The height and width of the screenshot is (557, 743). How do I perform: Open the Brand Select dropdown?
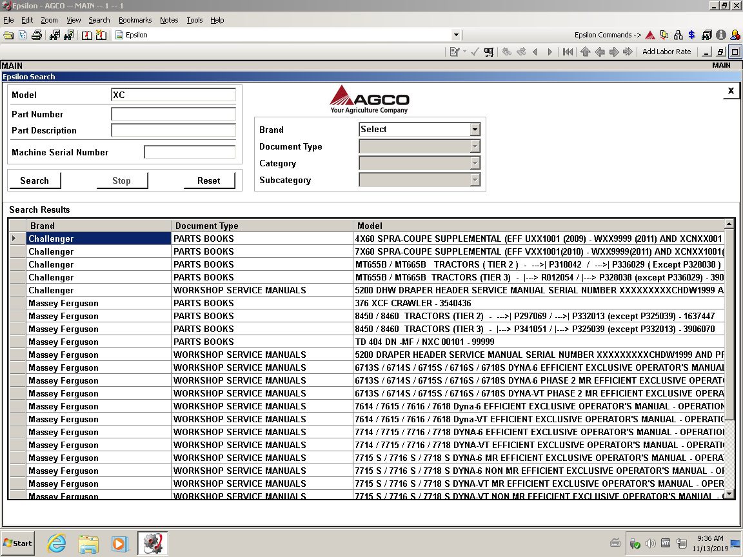point(475,130)
